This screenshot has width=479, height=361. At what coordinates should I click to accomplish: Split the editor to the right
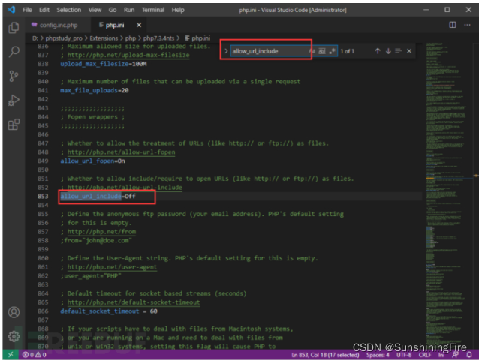453,25
